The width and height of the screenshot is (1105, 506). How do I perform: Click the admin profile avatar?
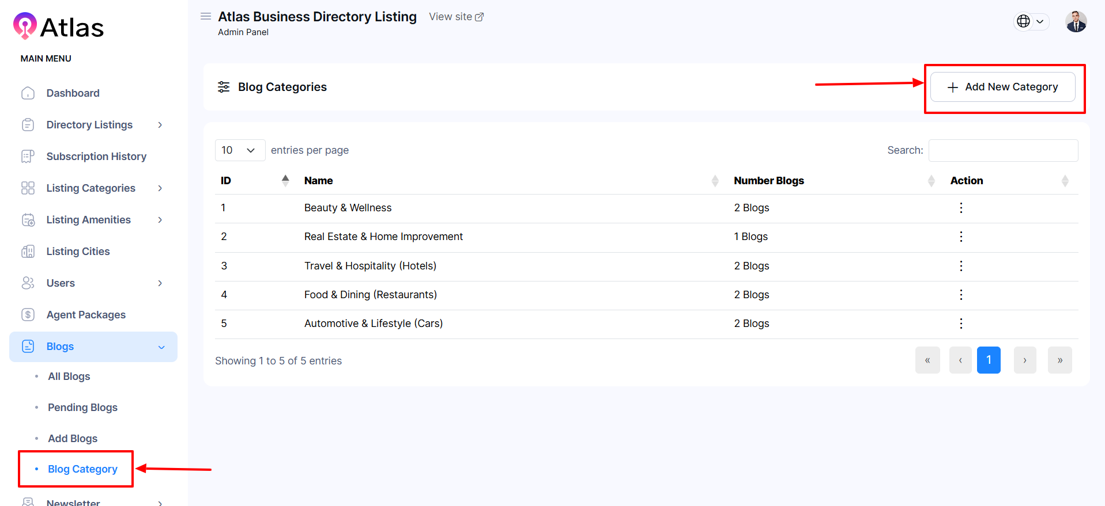pyautogui.click(x=1076, y=22)
